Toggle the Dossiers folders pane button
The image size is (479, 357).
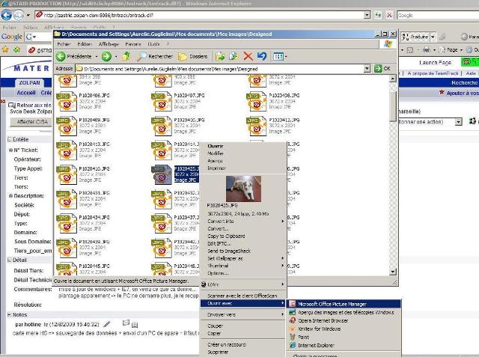(x=193, y=56)
